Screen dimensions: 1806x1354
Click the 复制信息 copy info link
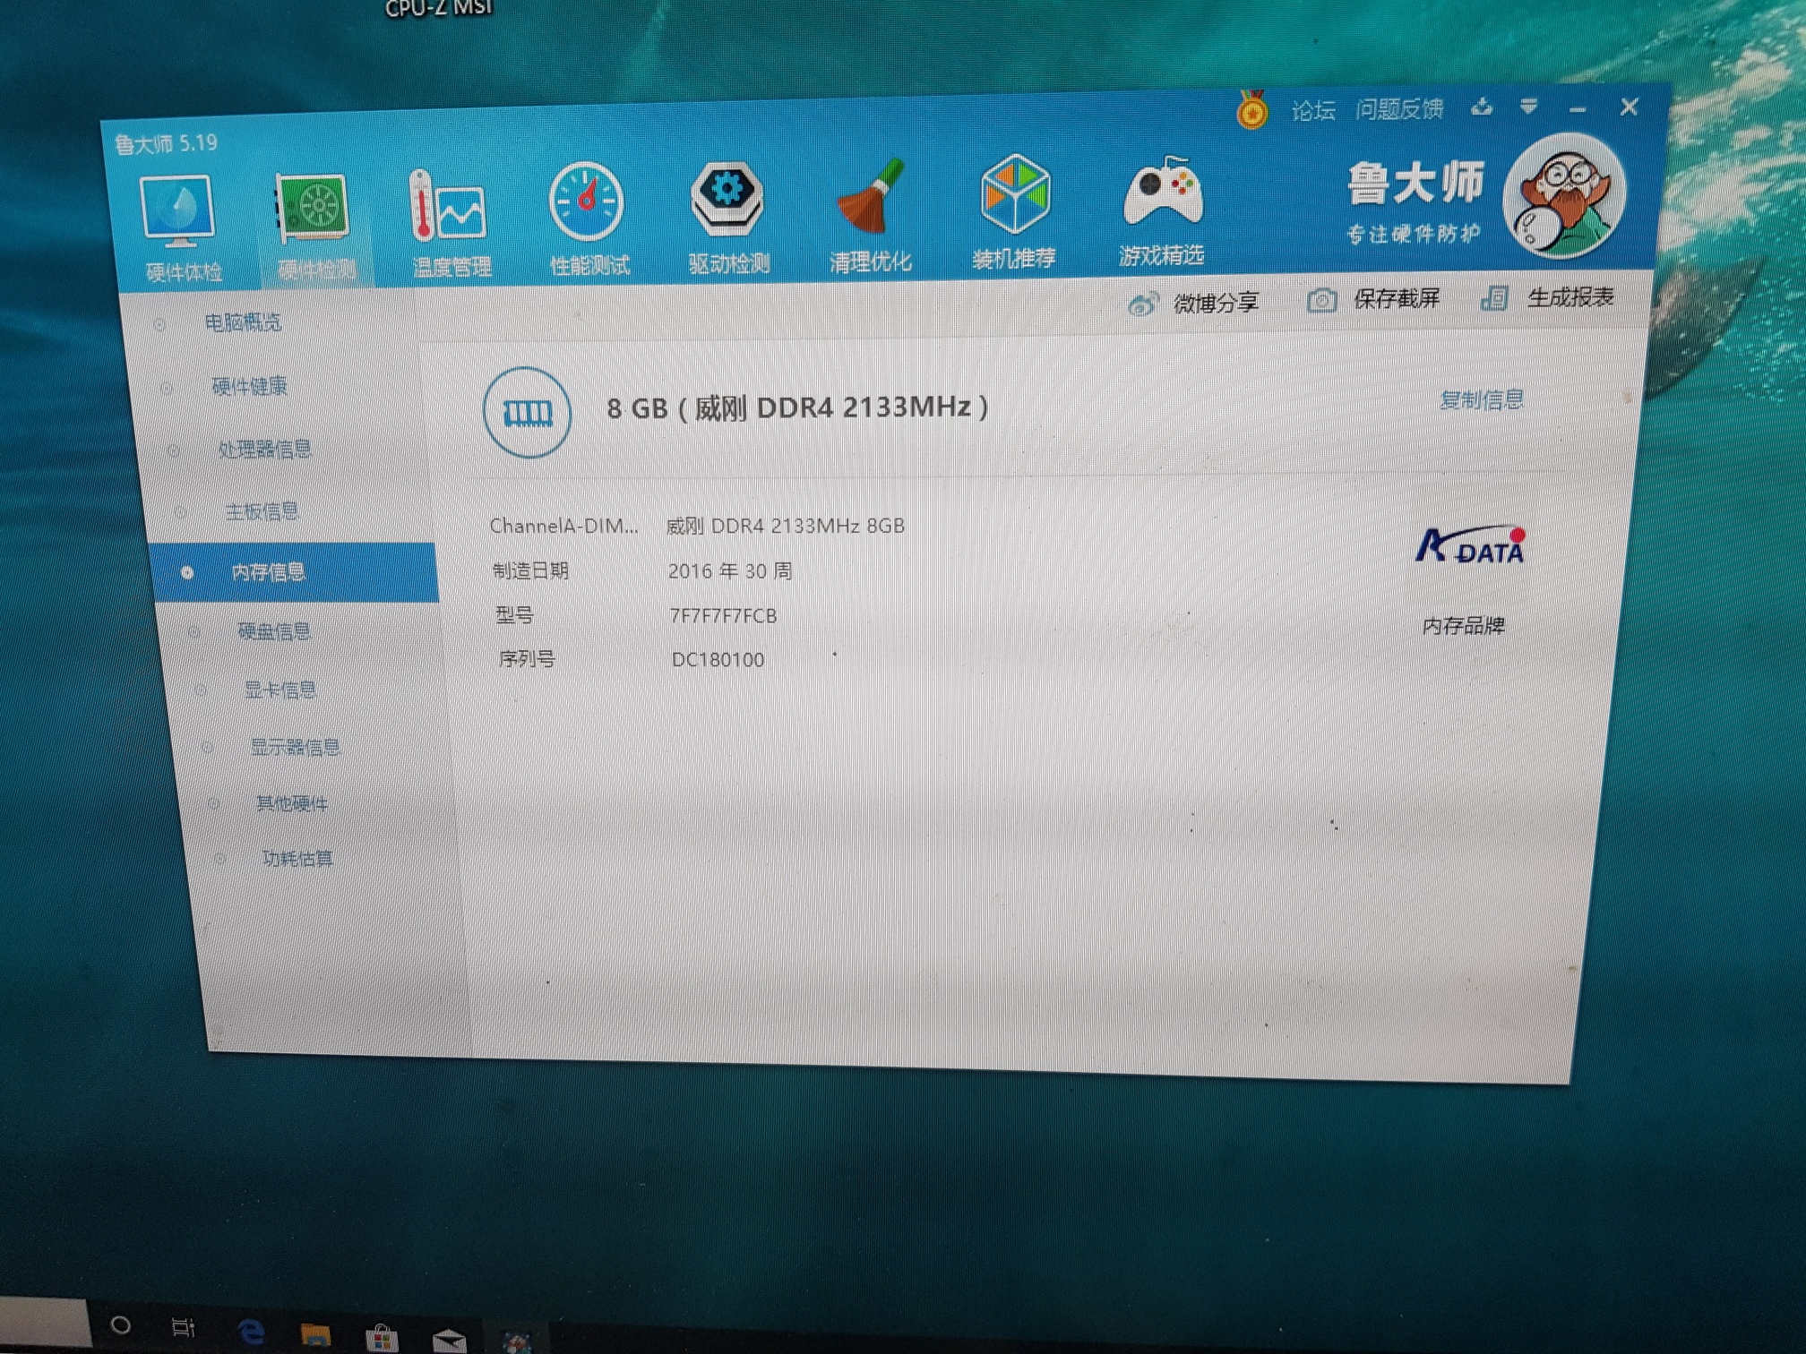[x=1481, y=399]
